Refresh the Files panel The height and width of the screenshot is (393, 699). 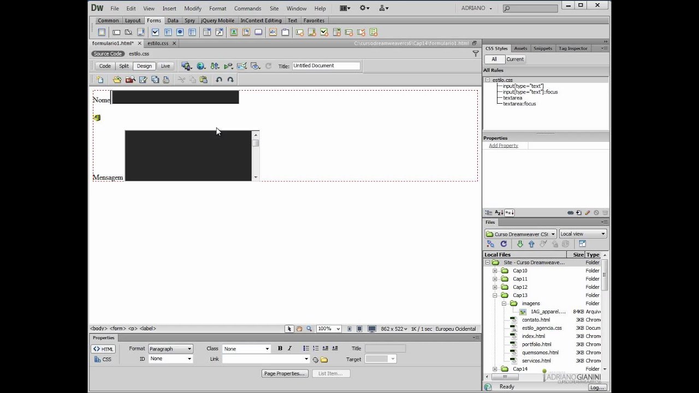click(503, 244)
